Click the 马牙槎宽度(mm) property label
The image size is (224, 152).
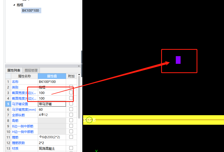(x=24, y=110)
